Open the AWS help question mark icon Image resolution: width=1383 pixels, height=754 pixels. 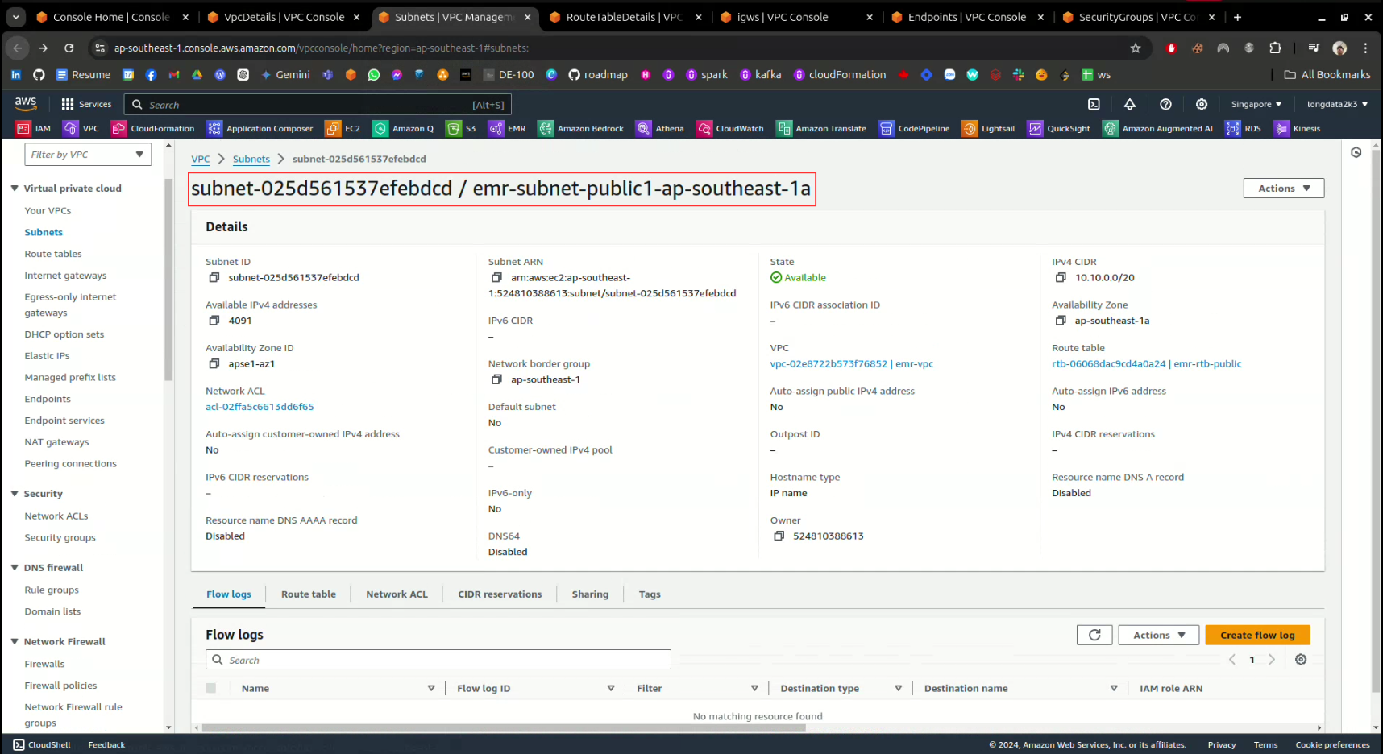point(1165,104)
